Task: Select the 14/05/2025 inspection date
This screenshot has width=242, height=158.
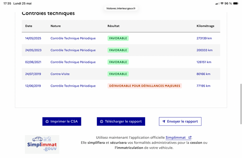Action: coord(33,38)
